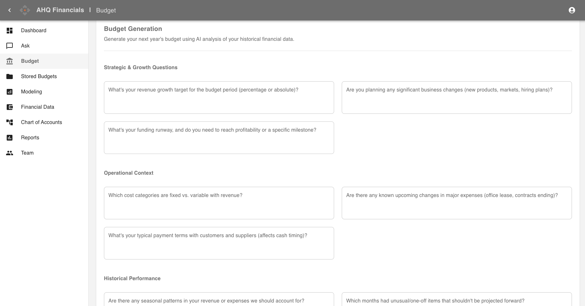Open the Modeling menu item

click(31, 92)
